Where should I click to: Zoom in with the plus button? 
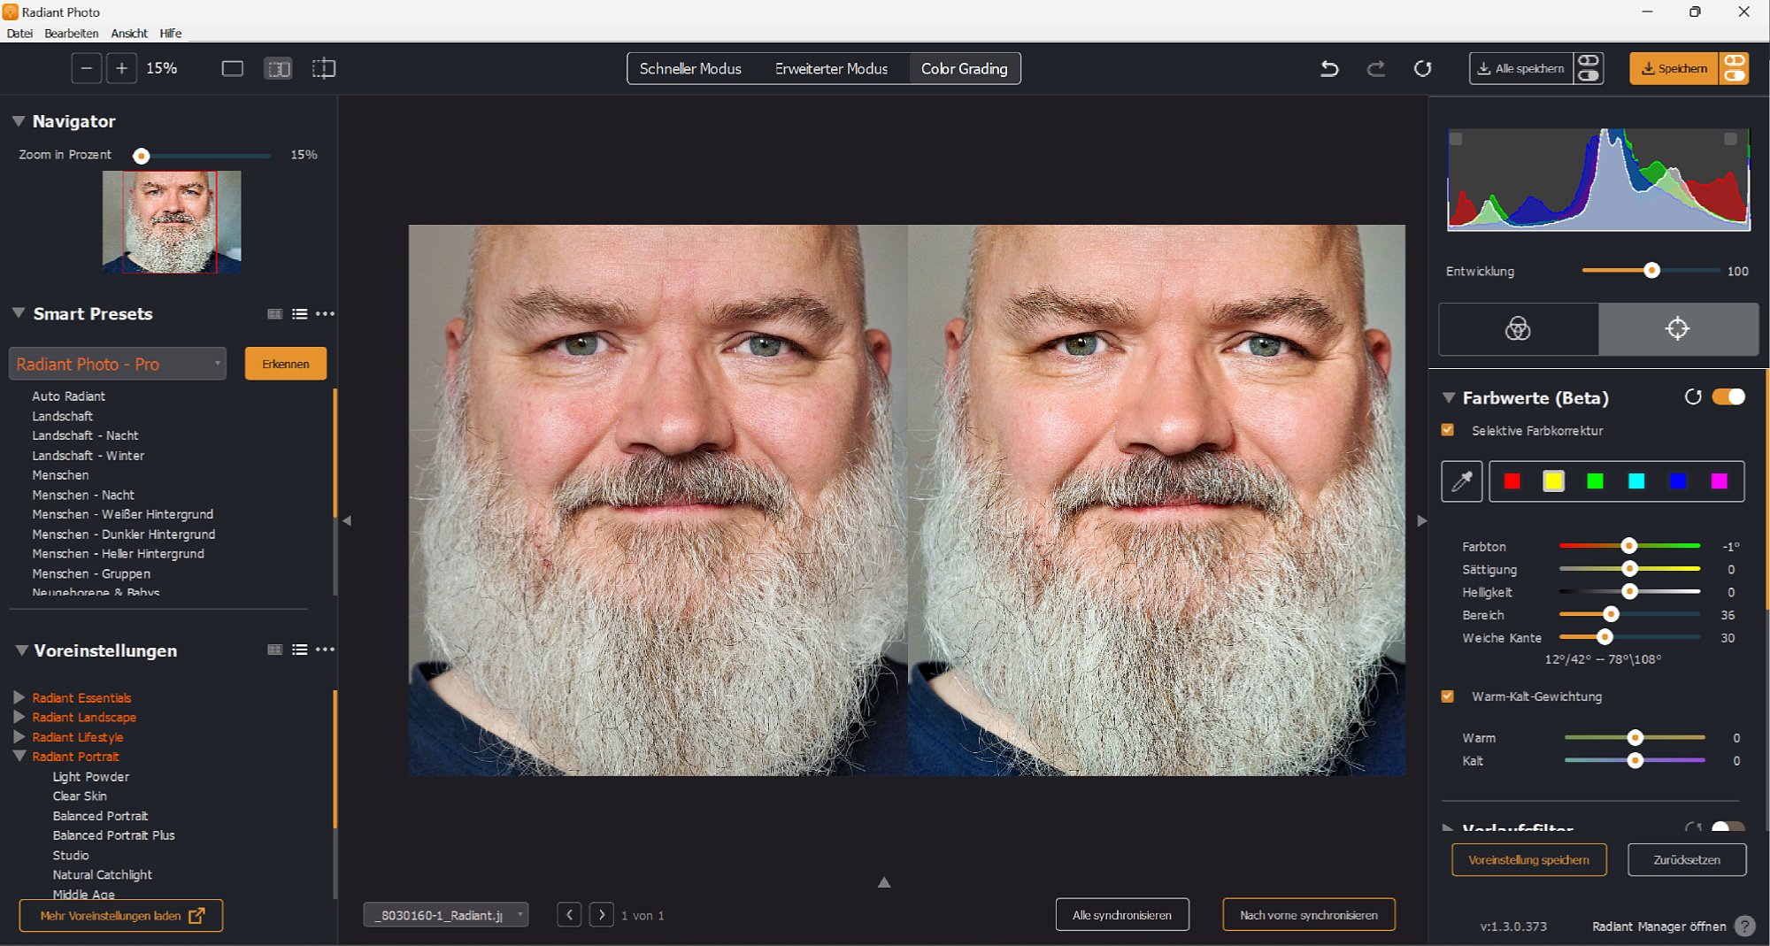(x=121, y=68)
